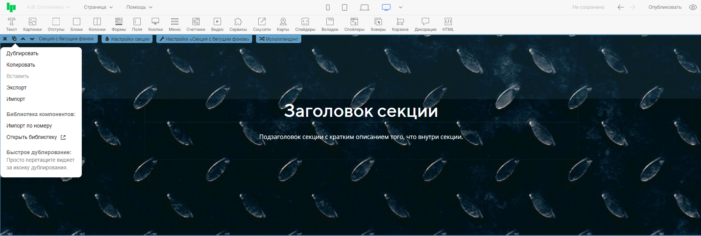Add the Корзина cart widget

[400, 24]
